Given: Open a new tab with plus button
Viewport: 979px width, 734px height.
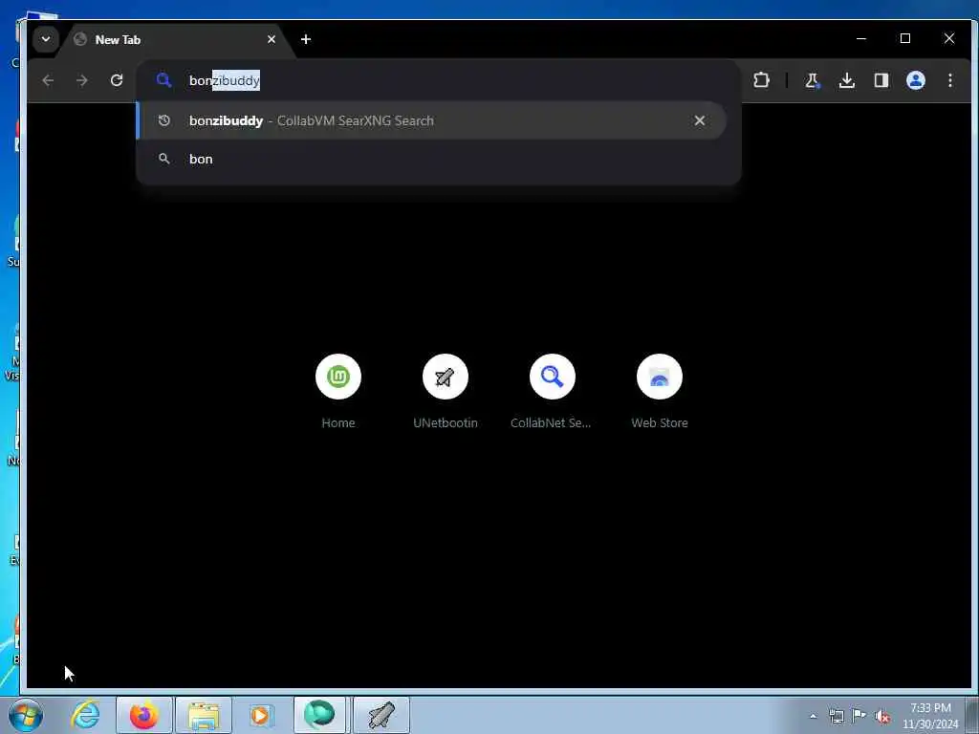Looking at the screenshot, I should [305, 39].
